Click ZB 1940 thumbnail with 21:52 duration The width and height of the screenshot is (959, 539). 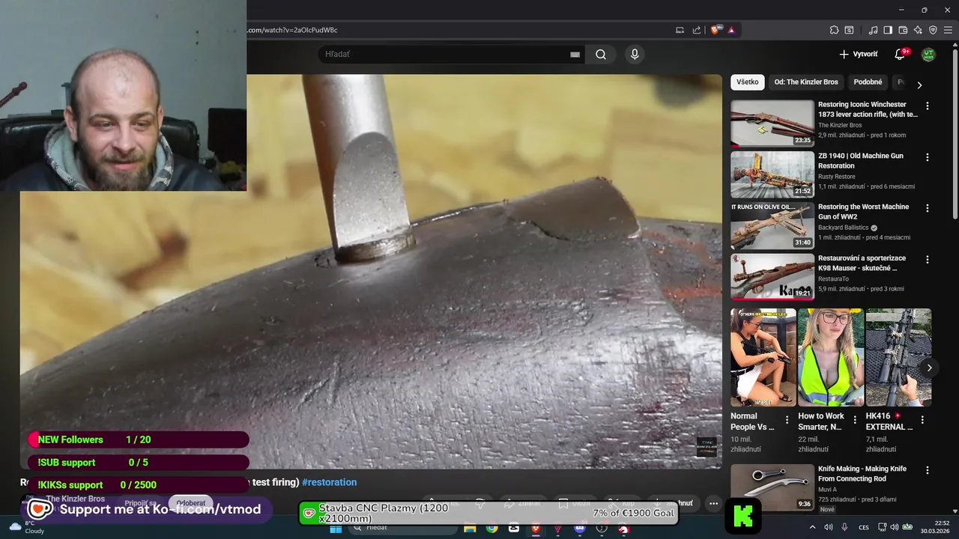pyautogui.click(x=772, y=174)
